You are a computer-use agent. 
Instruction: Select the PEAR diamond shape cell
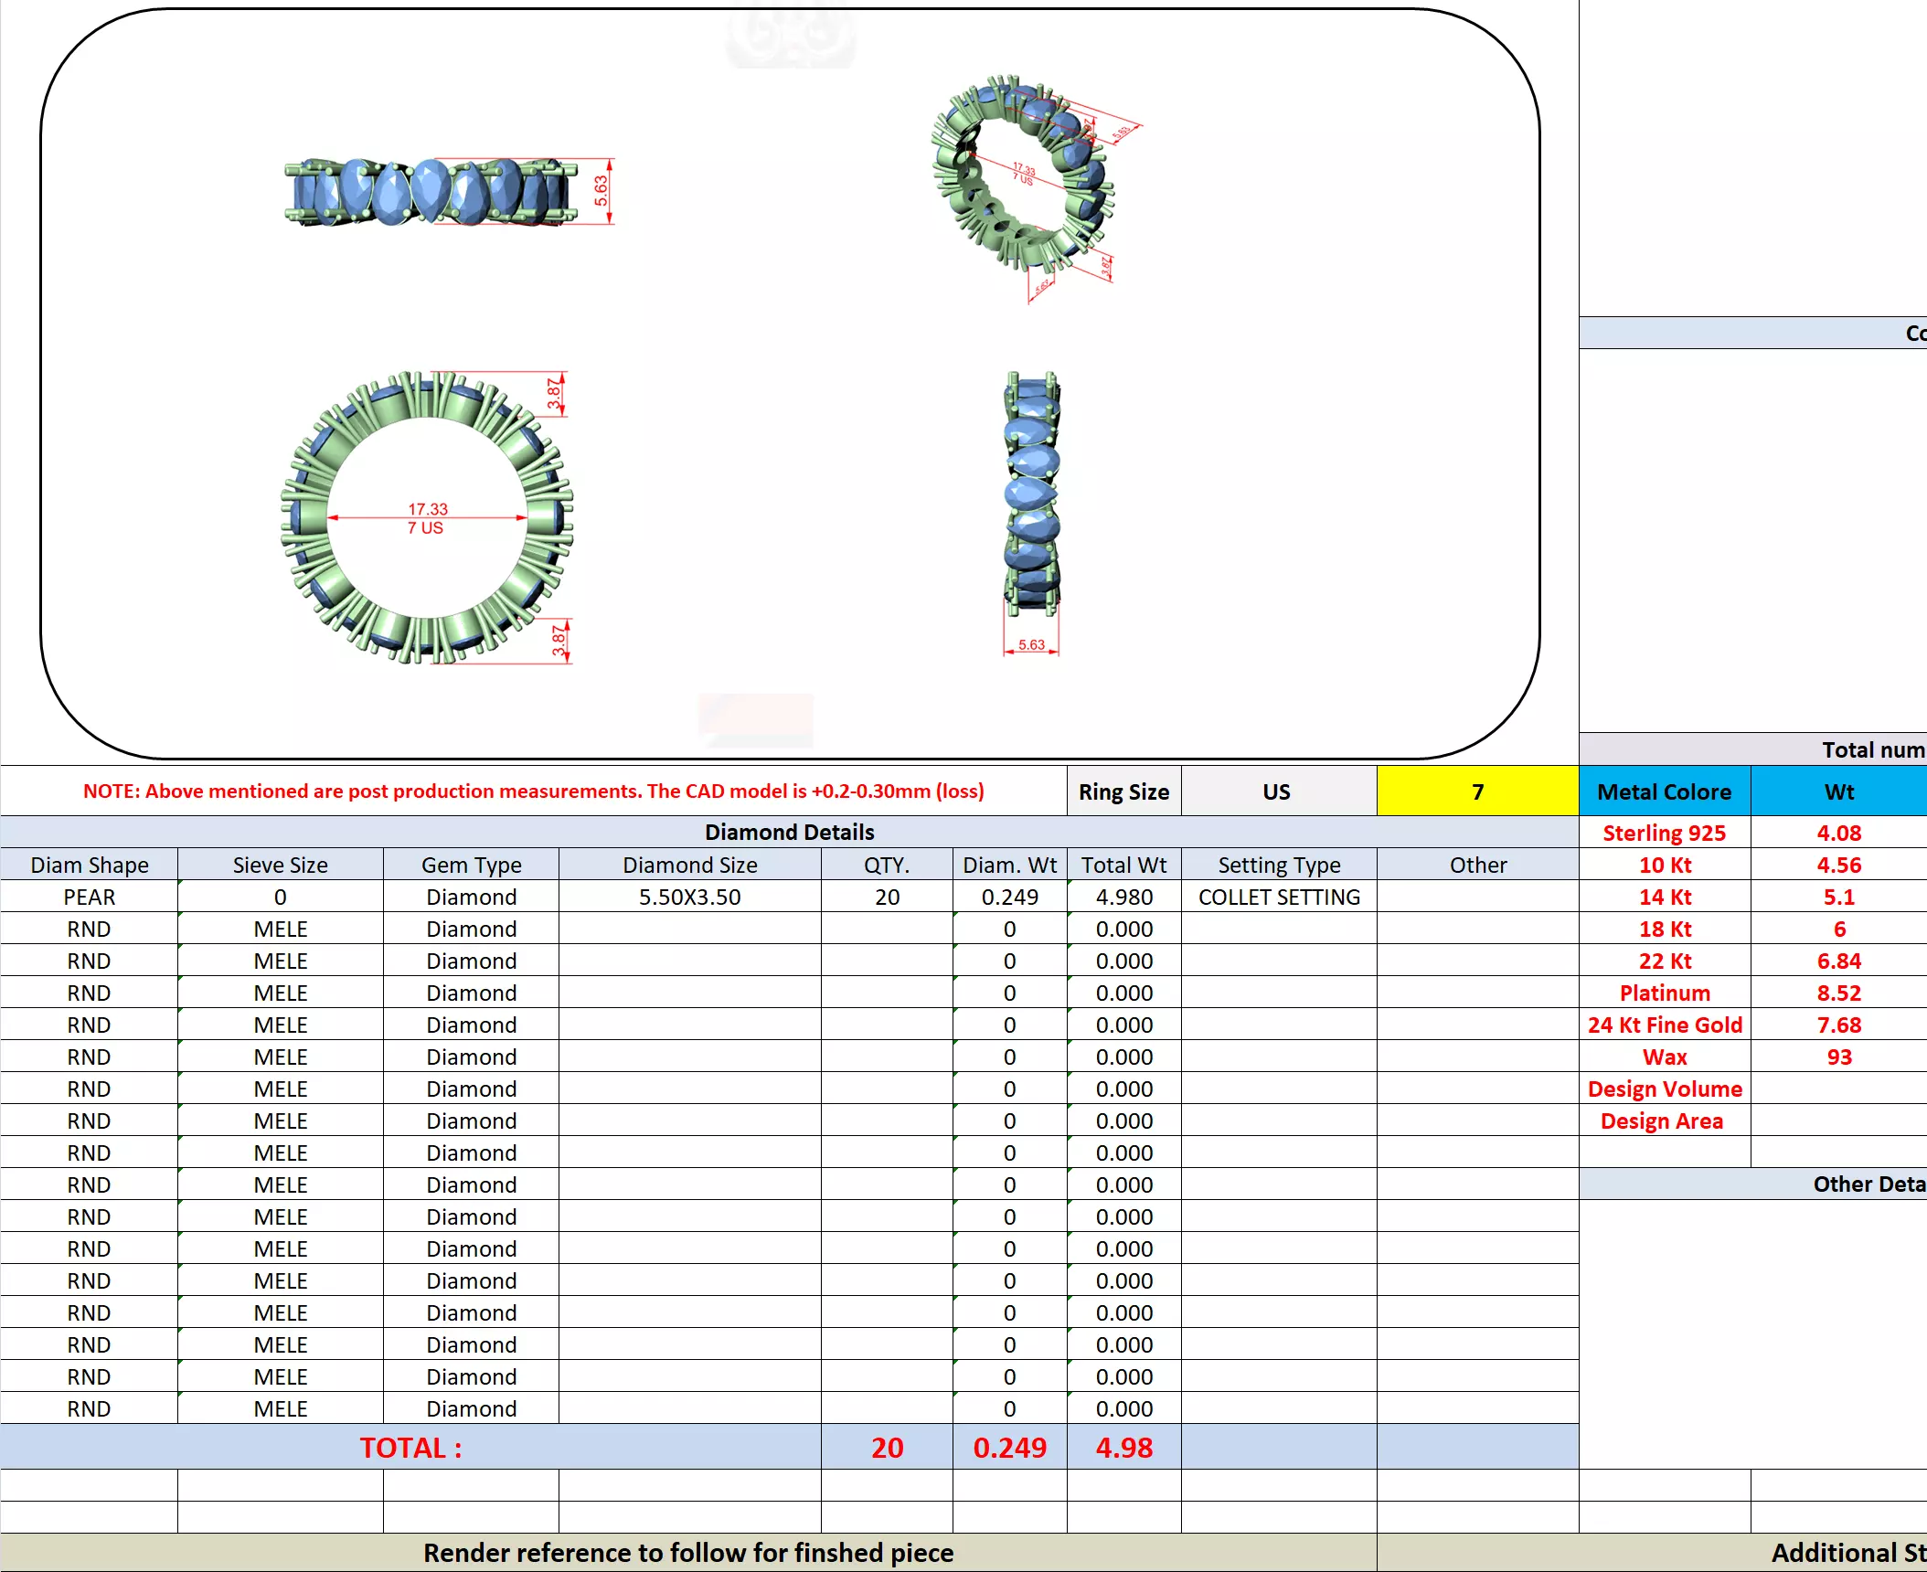(89, 897)
